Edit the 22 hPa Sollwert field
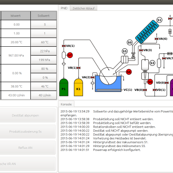 pyautogui.click(x=44, y=51)
